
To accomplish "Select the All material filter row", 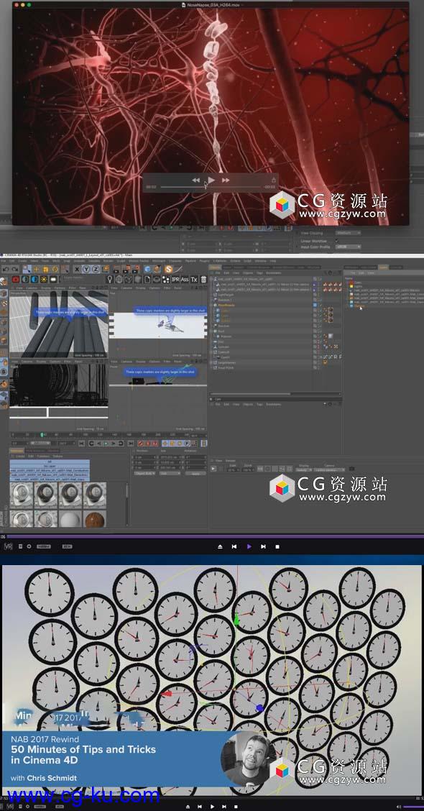I will pyautogui.click(x=50, y=462).
